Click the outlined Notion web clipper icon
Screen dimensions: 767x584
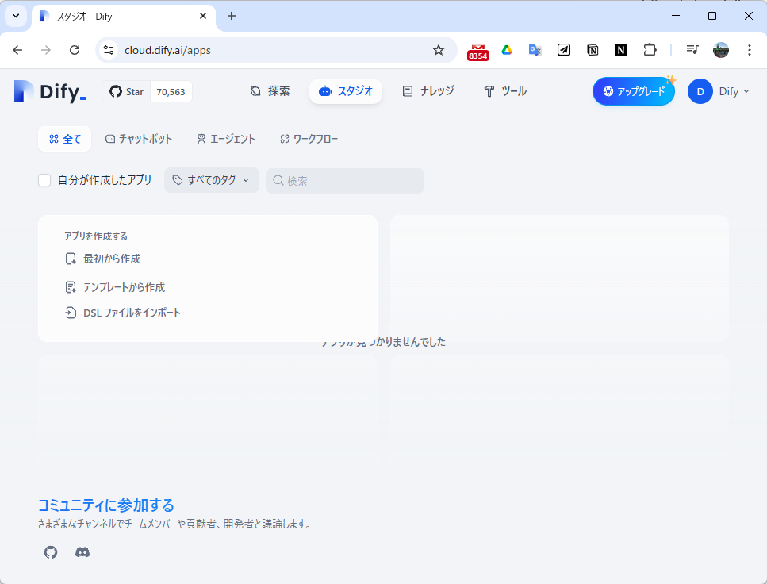click(593, 50)
